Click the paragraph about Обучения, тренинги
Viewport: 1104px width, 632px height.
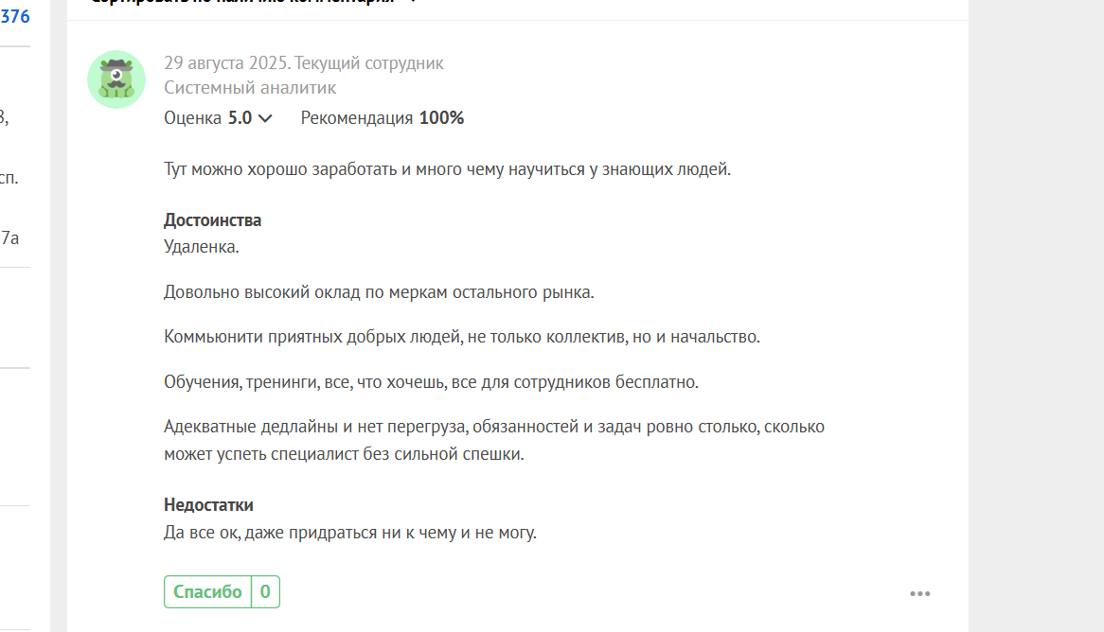[x=431, y=382]
